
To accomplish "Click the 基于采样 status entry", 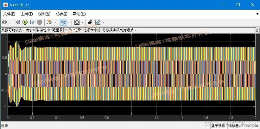I will [x=219, y=126].
